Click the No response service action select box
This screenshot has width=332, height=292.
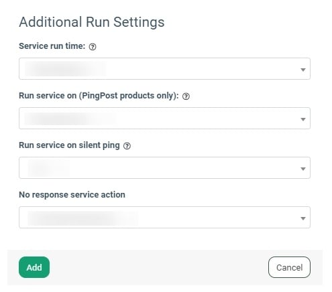pyautogui.click(x=164, y=217)
